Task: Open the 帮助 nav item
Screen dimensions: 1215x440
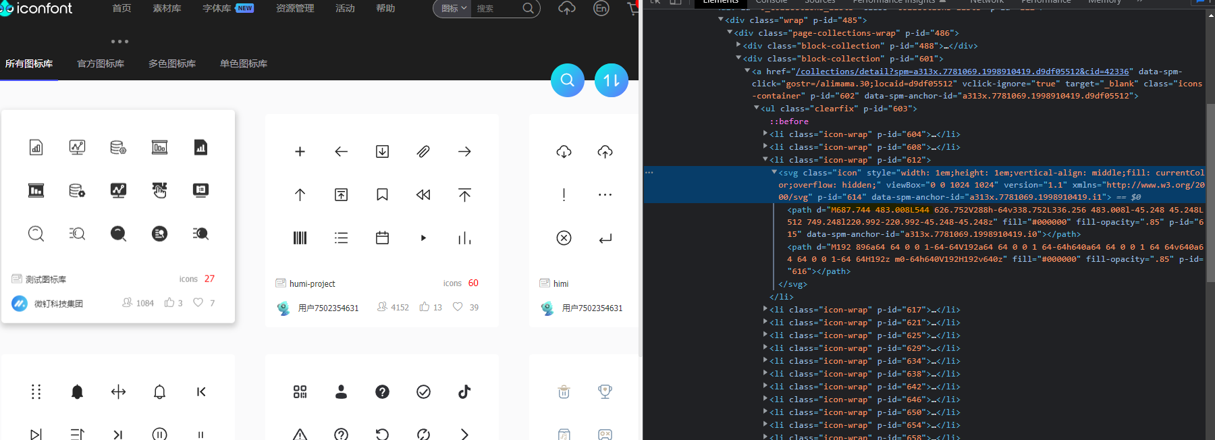Action: tap(385, 8)
